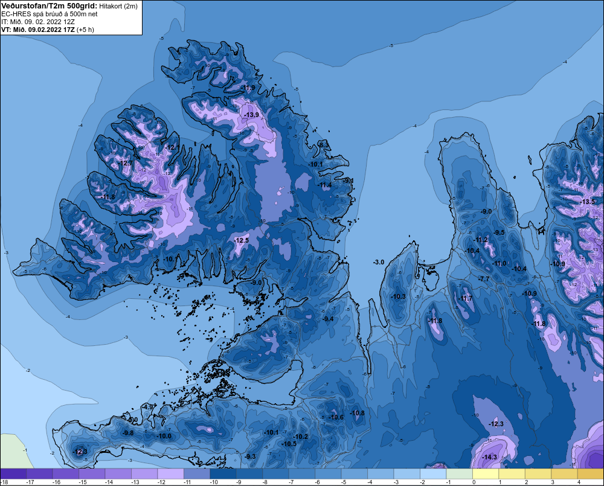Select the legend swatch between -16 and -15

coord(66,474)
